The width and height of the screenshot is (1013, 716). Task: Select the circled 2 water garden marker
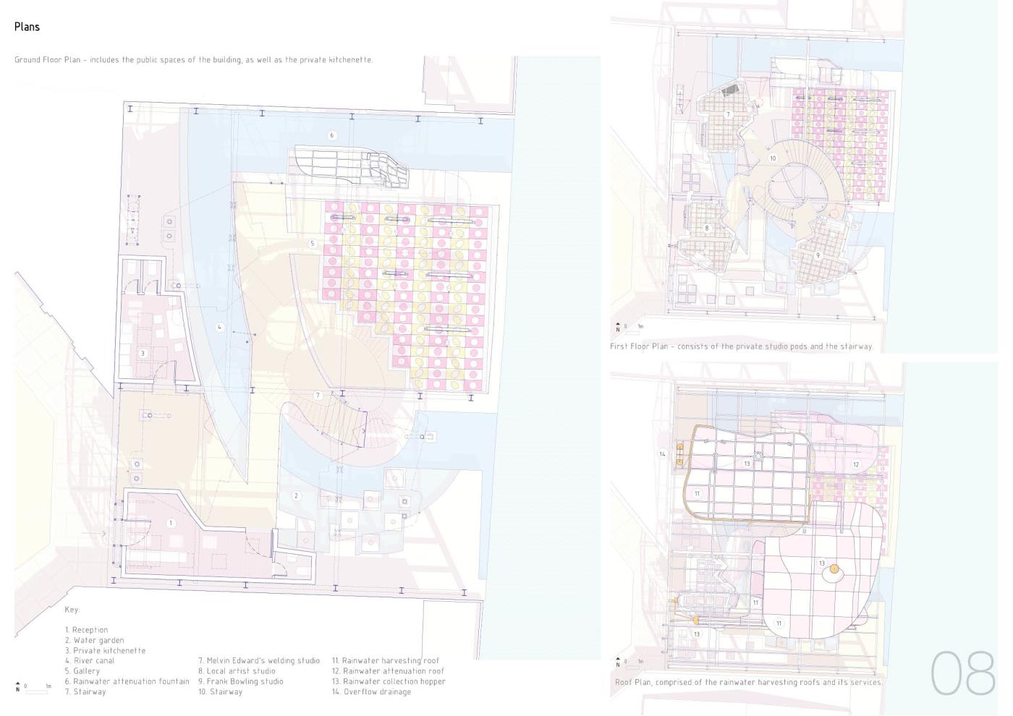point(296,496)
